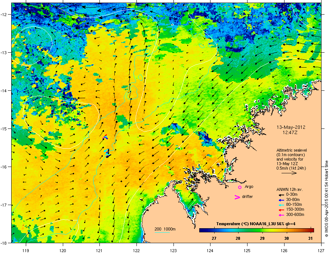Click the ANMN mooring arrows near 15.75°S 121.2°E
Image resolution: width=329 pixels, height=254 pixels.
tap(107, 153)
